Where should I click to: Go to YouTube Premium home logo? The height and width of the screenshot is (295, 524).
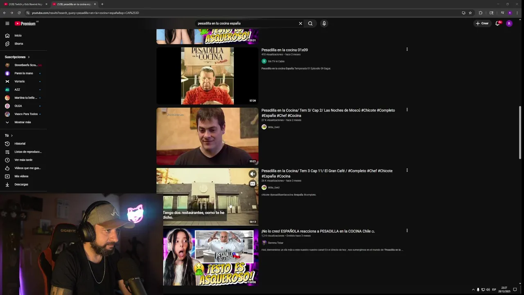click(25, 23)
